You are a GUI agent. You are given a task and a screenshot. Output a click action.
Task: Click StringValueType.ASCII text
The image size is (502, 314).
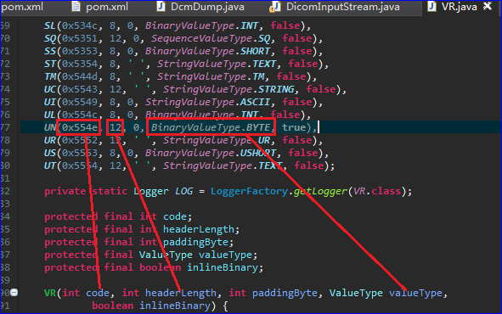point(207,102)
